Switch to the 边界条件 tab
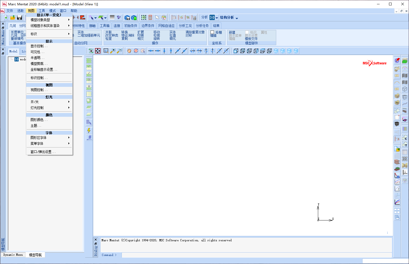 pyautogui.click(x=148, y=26)
